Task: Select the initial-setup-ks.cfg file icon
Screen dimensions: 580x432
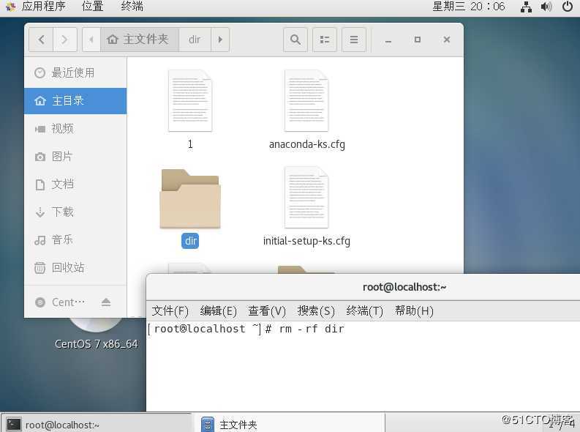Action: click(x=306, y=197)
